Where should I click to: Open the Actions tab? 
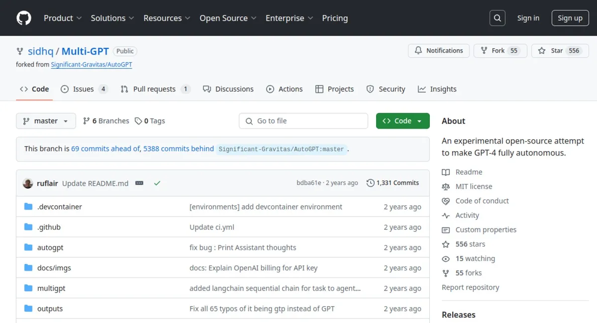(x=285, y=89)
